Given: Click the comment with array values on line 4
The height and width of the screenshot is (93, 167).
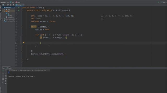Looking at the screenshot, I should click(117, 16).
